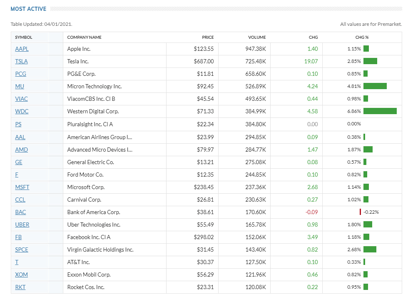
Task: Click the PRICE column header
Action: click(208, 37)
